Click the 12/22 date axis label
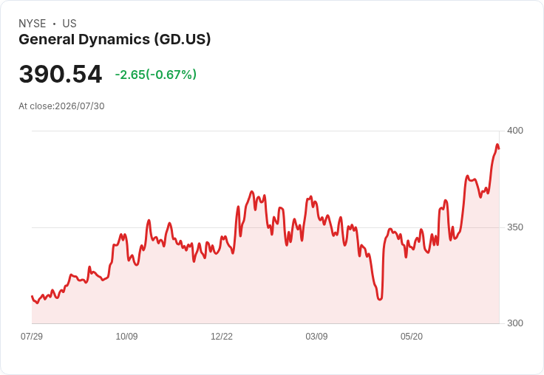 (222, 336)
